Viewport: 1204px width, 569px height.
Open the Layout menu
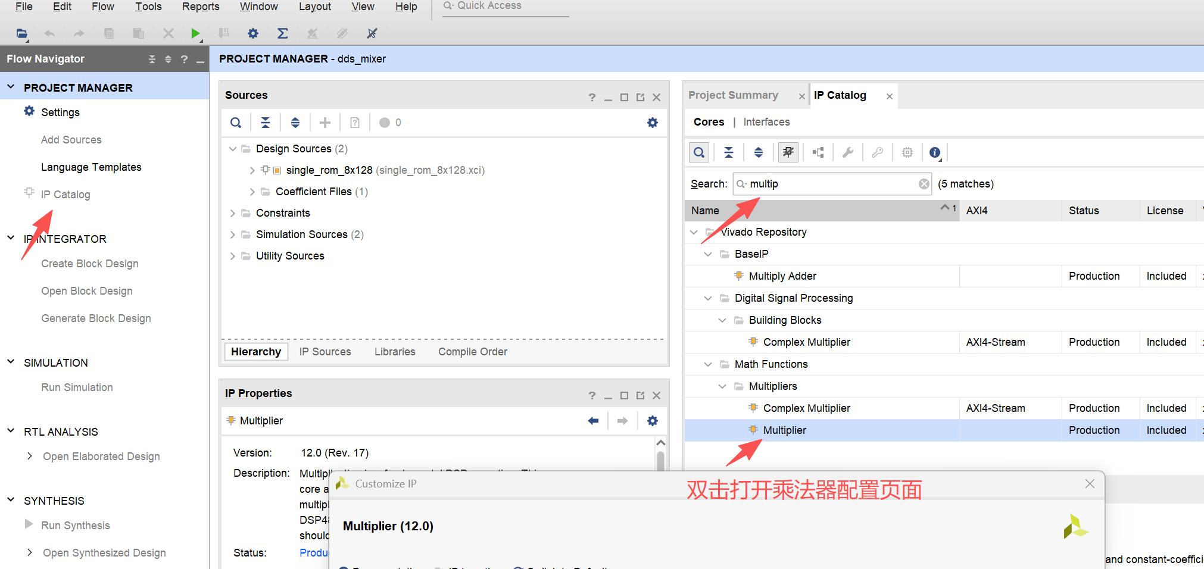click(x=314, y=7)
